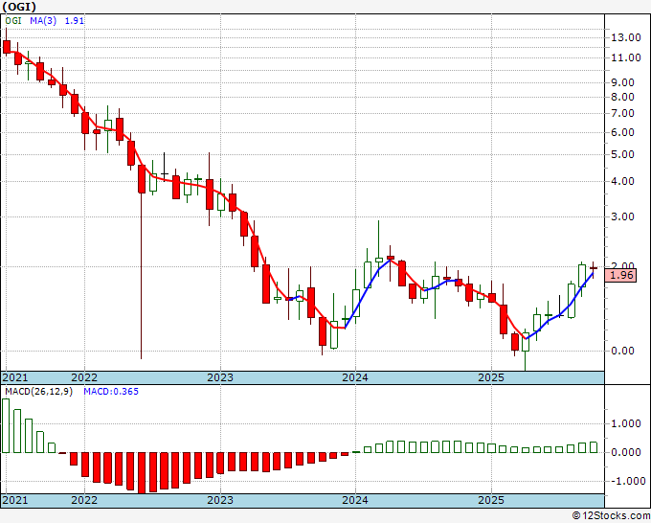The height and width of the screenshot is (523, 651).
Task: Click the MACD:0.365 value label
Action: click(111, 392)
